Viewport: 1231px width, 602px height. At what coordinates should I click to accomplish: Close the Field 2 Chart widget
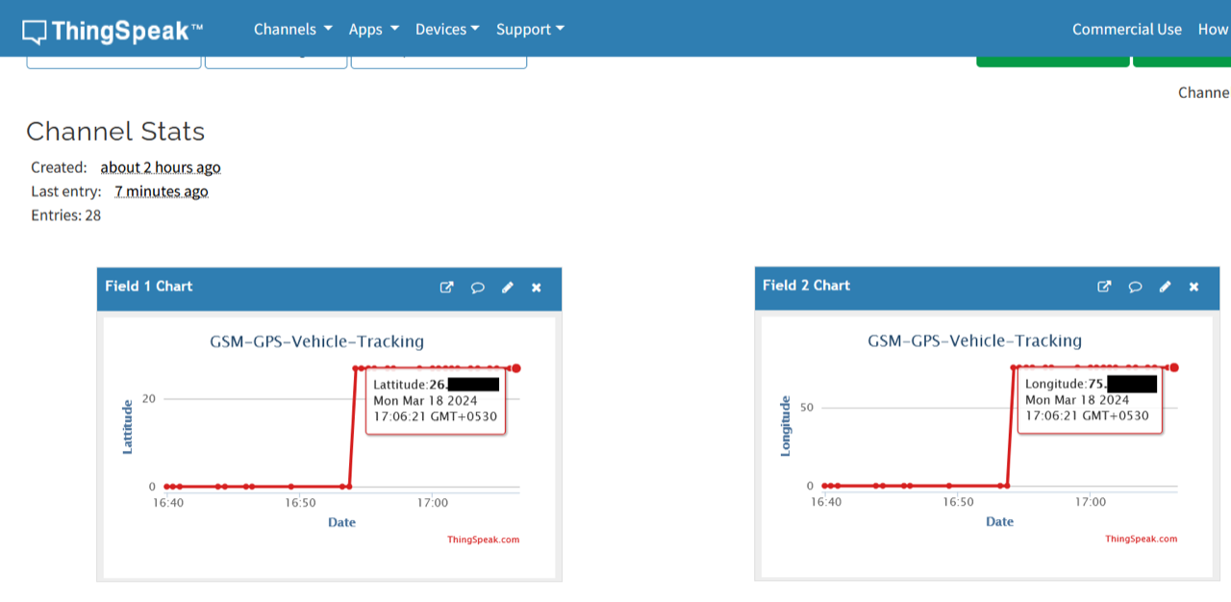(x=1193, y=286)
